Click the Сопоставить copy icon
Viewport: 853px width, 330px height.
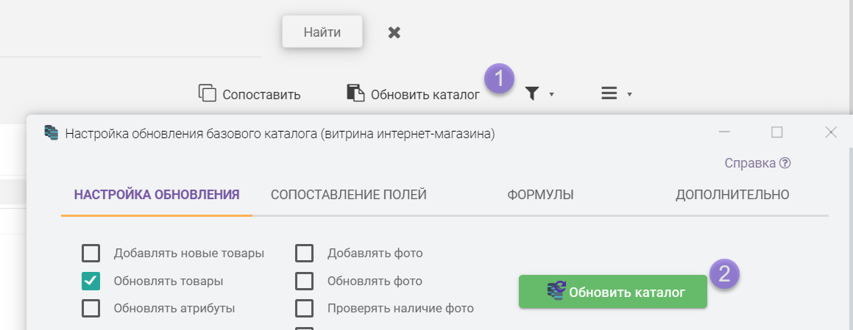click(x=208, y=93)
